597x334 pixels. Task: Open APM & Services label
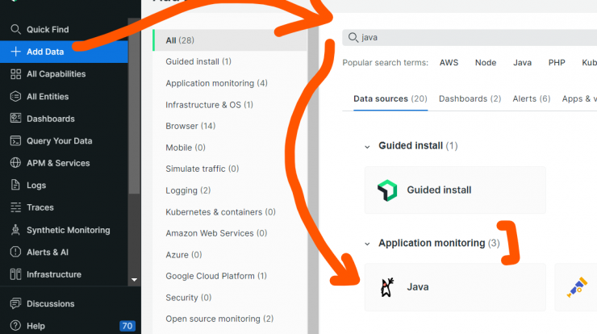point(58,163)
